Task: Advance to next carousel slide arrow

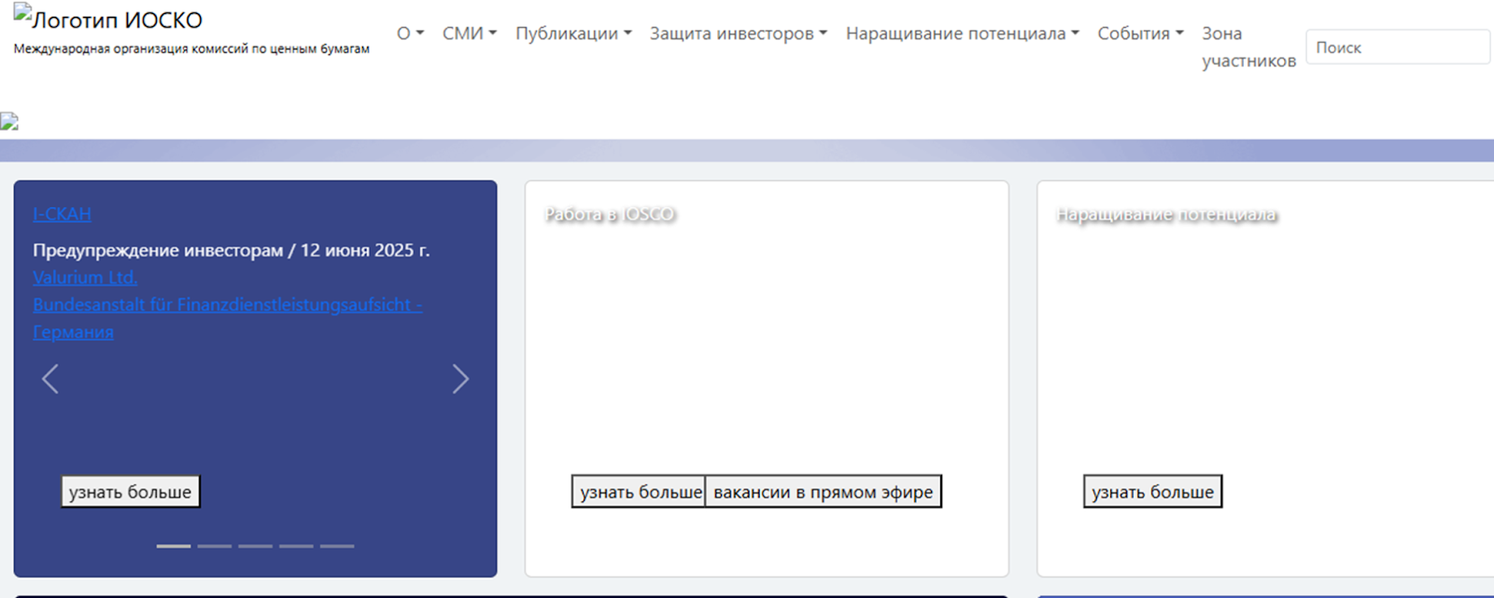Action: pos(460,379)
